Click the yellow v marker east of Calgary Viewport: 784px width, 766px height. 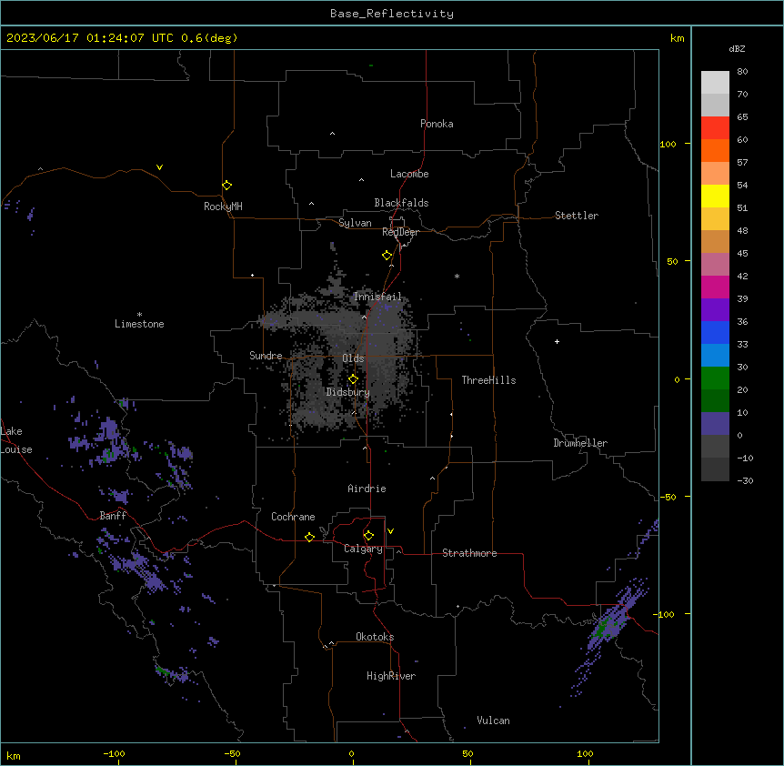click(390, 531)
